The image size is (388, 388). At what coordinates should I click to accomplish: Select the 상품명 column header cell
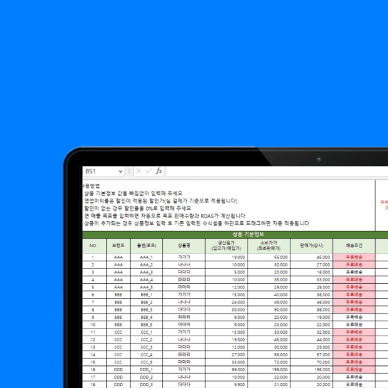click(184, 246)
